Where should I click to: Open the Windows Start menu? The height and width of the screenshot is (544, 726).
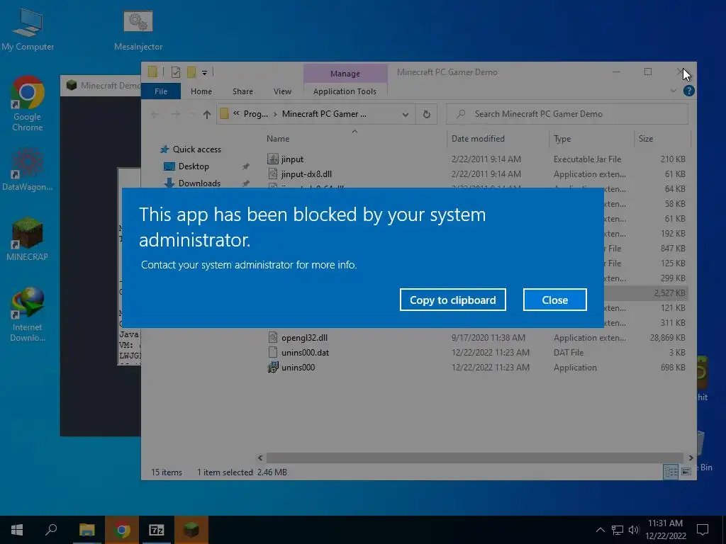[17, 530]
